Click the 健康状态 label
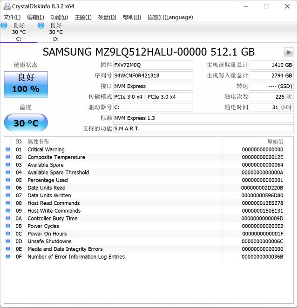 coord(26,65)
